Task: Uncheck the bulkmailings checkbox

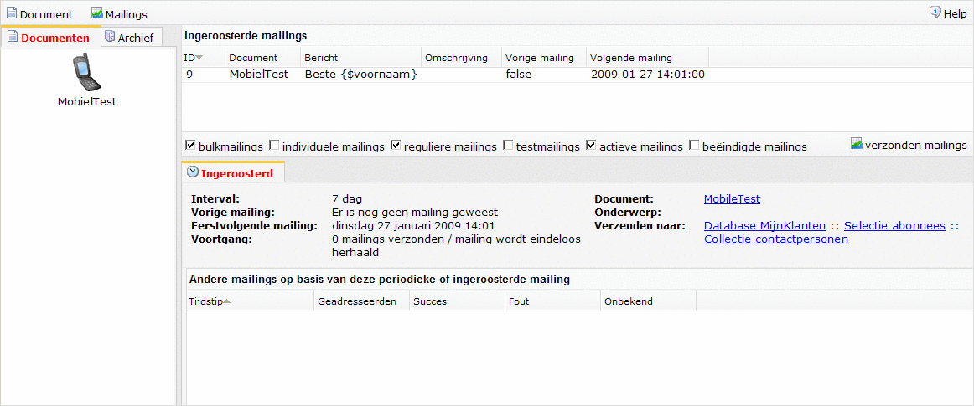Action: coord(190,146)
